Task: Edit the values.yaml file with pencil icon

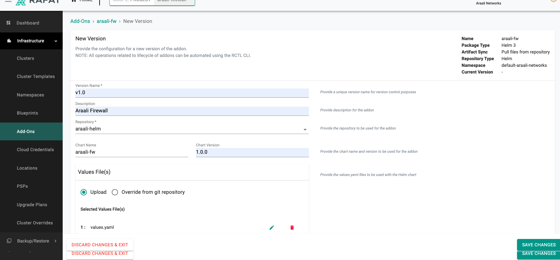Action: pyautogui.click(x=272, y=228)
